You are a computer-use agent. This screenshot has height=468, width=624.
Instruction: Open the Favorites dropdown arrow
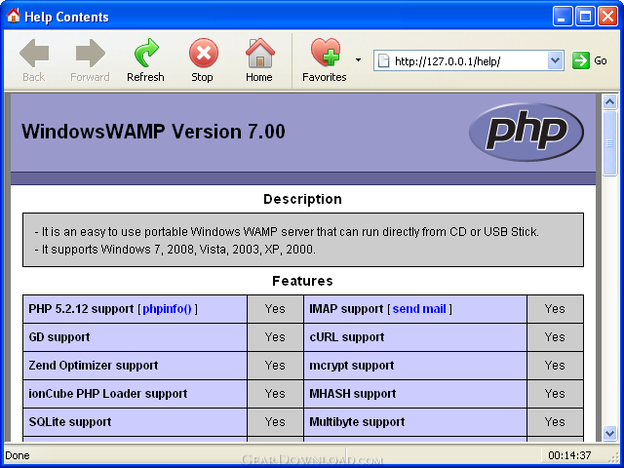pos(358,60)
